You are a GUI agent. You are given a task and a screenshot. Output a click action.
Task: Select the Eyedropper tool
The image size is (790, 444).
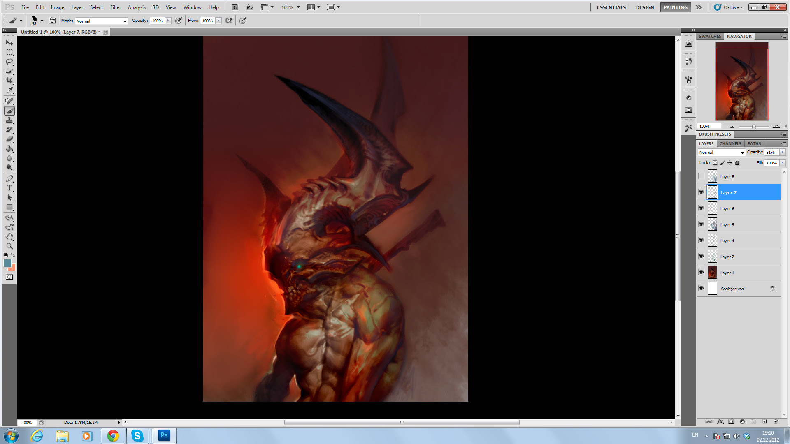9,90
